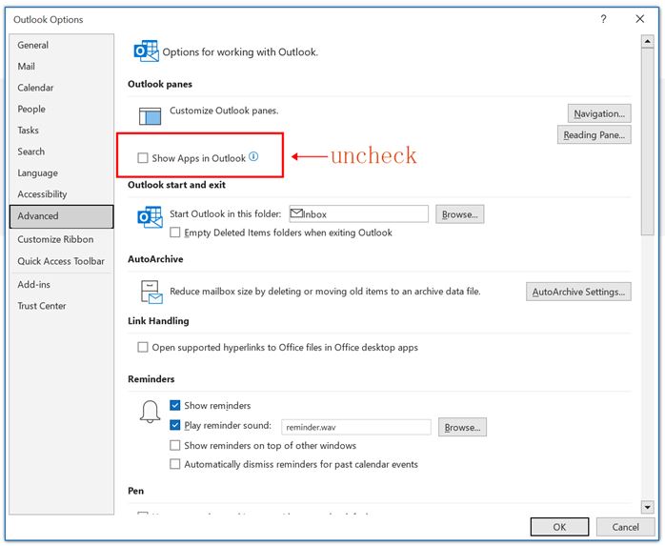Open AutoArchive Settings
The width and height of the screenshot is (665, 546).
tap(578, 292)
